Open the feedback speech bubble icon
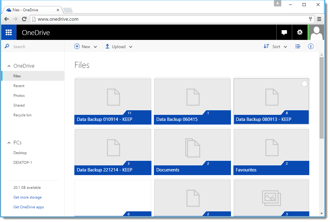Image resolution: width=330 pixels, height=222 pixels. (x=284, y=32)
